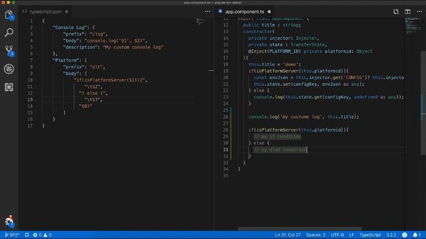This screenshot has width=426, height=239.
Task: Open changes compare icon in right editor
Action: click(396, 12)
